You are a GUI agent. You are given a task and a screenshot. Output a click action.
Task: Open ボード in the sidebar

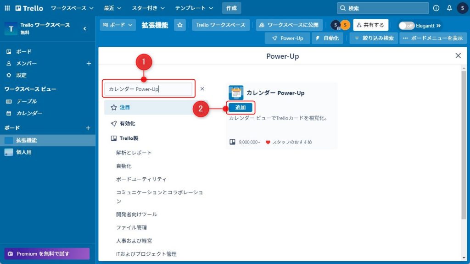24,52
